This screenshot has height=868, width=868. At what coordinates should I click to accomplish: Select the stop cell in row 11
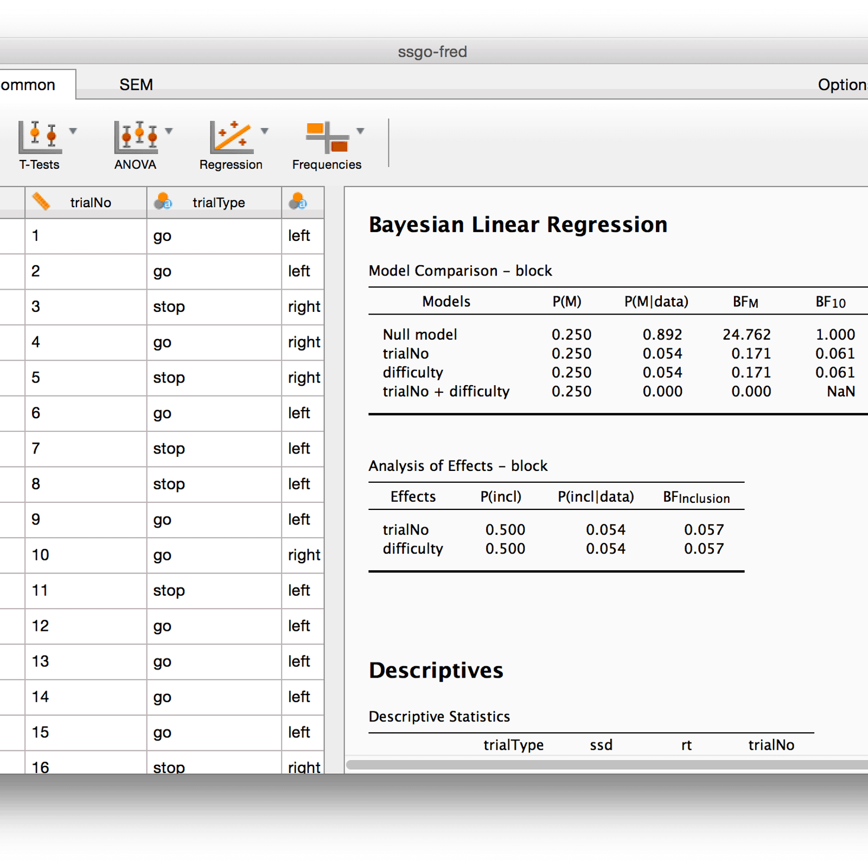[x=214, y=590]
